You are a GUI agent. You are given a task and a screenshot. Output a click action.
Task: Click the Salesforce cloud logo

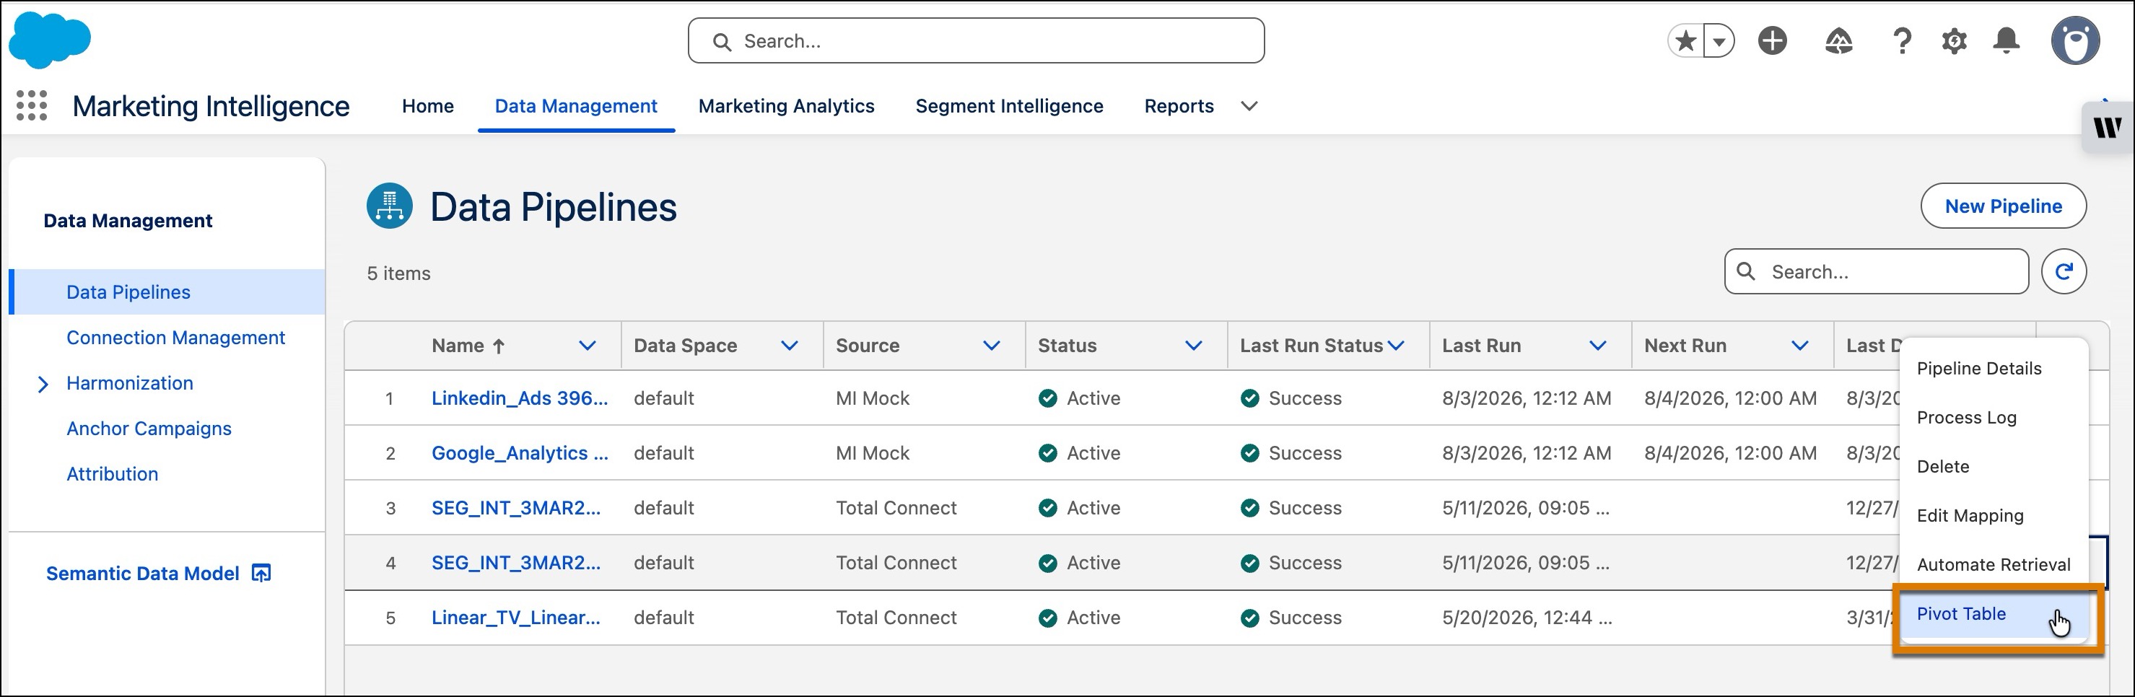click(49, 40)
